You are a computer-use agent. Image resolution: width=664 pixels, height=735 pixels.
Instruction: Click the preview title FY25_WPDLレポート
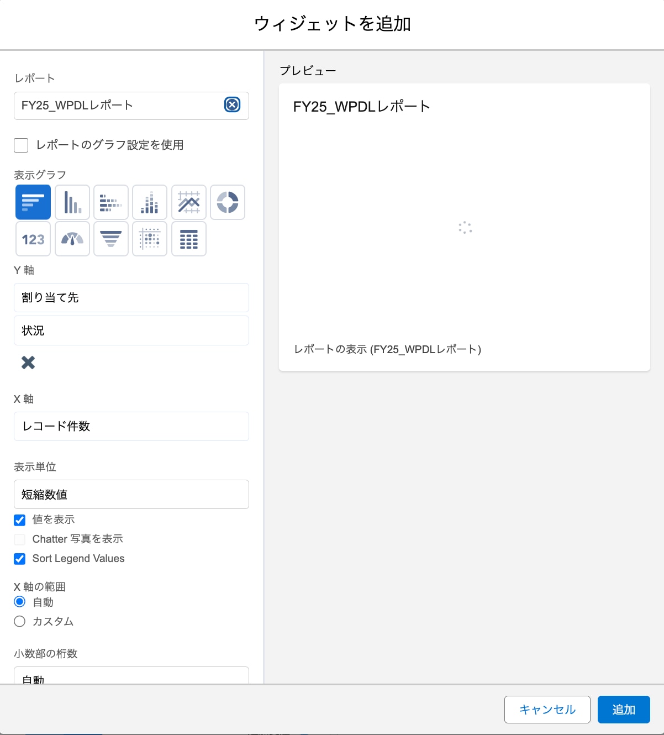click(362, 107)
